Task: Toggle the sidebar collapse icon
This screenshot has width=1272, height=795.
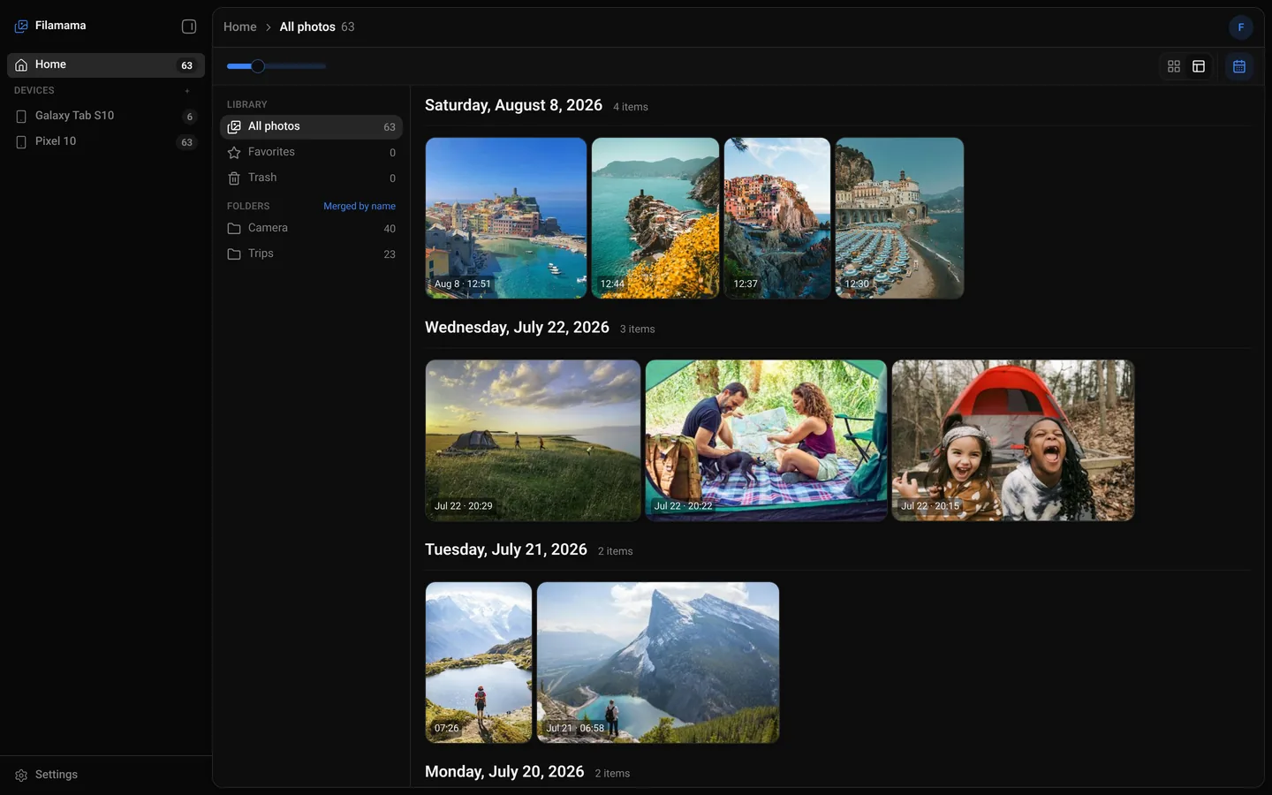Action: click(x=189, y=26)
